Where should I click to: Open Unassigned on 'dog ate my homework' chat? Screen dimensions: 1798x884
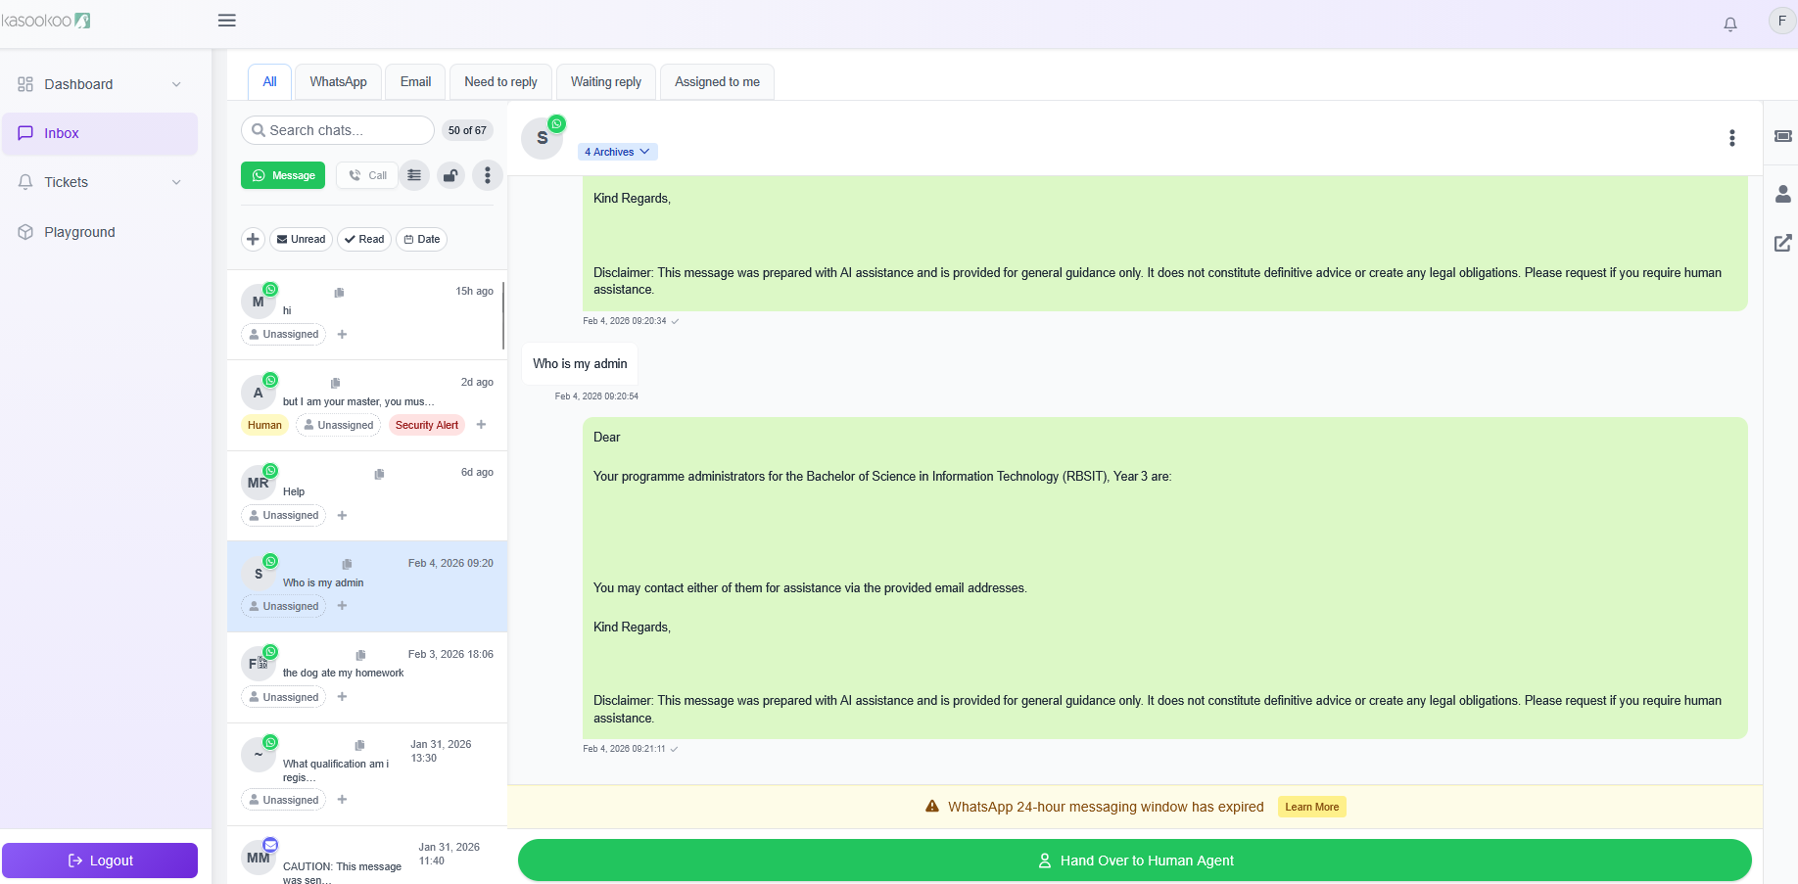283,697
